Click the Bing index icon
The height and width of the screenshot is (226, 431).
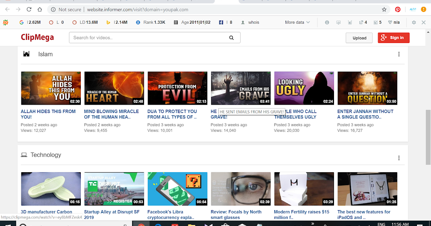108,22
